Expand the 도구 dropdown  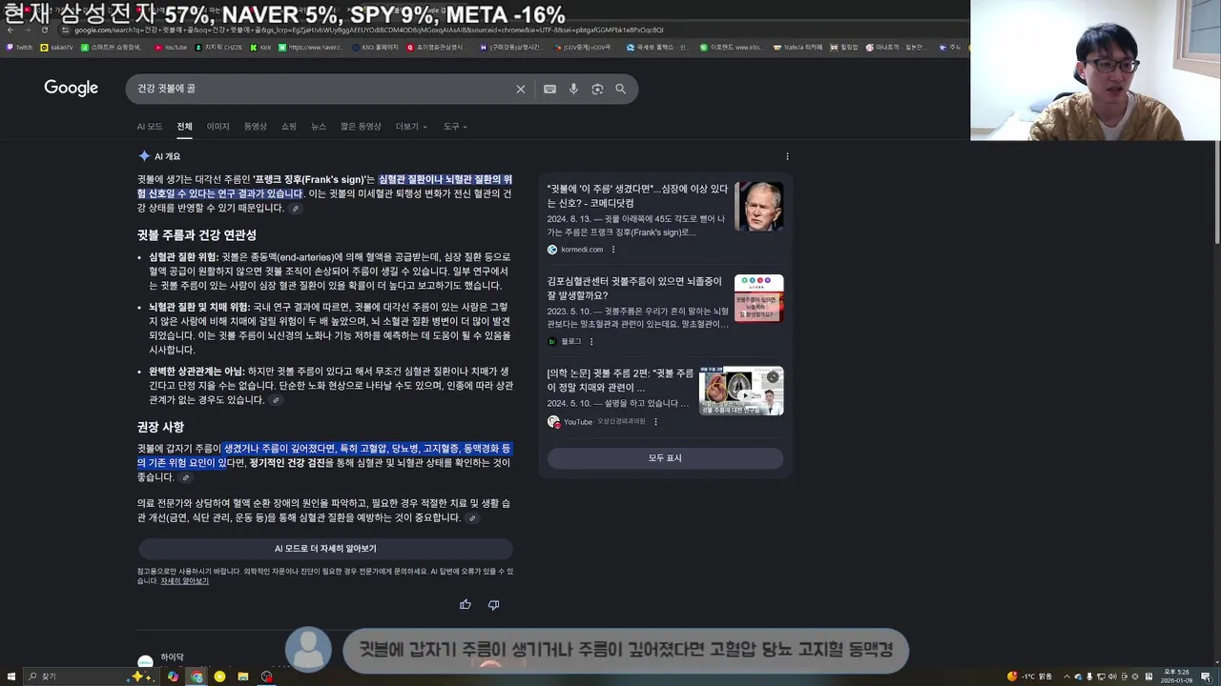455,127
